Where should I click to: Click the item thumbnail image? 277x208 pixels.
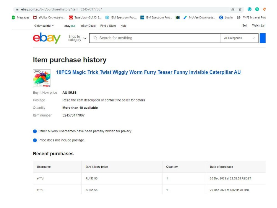(42, 78)
